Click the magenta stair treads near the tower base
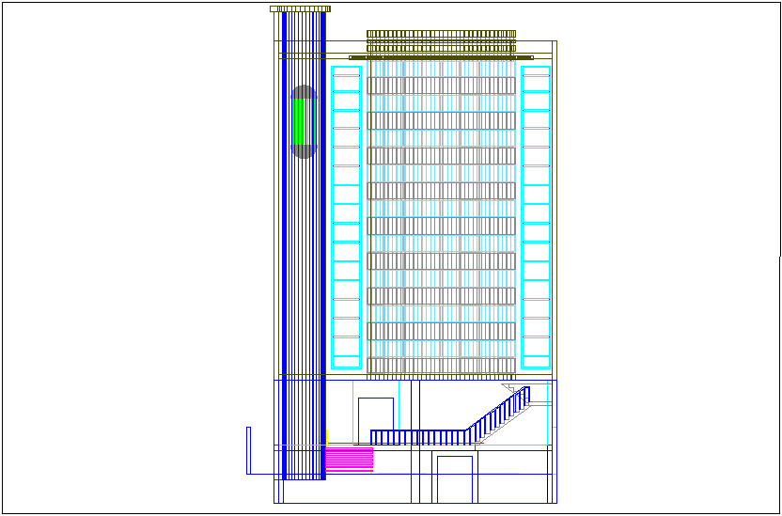 349,460
